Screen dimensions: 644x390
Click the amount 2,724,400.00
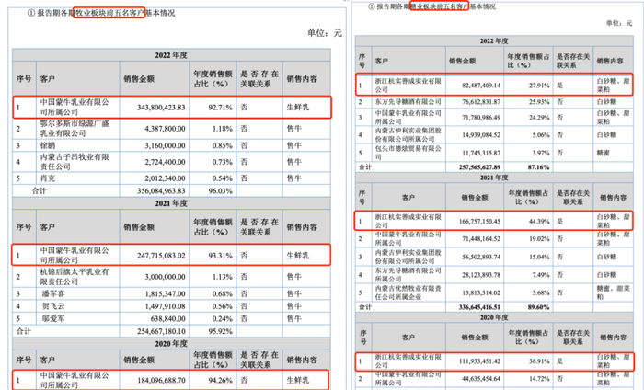(x=165, y=162)
